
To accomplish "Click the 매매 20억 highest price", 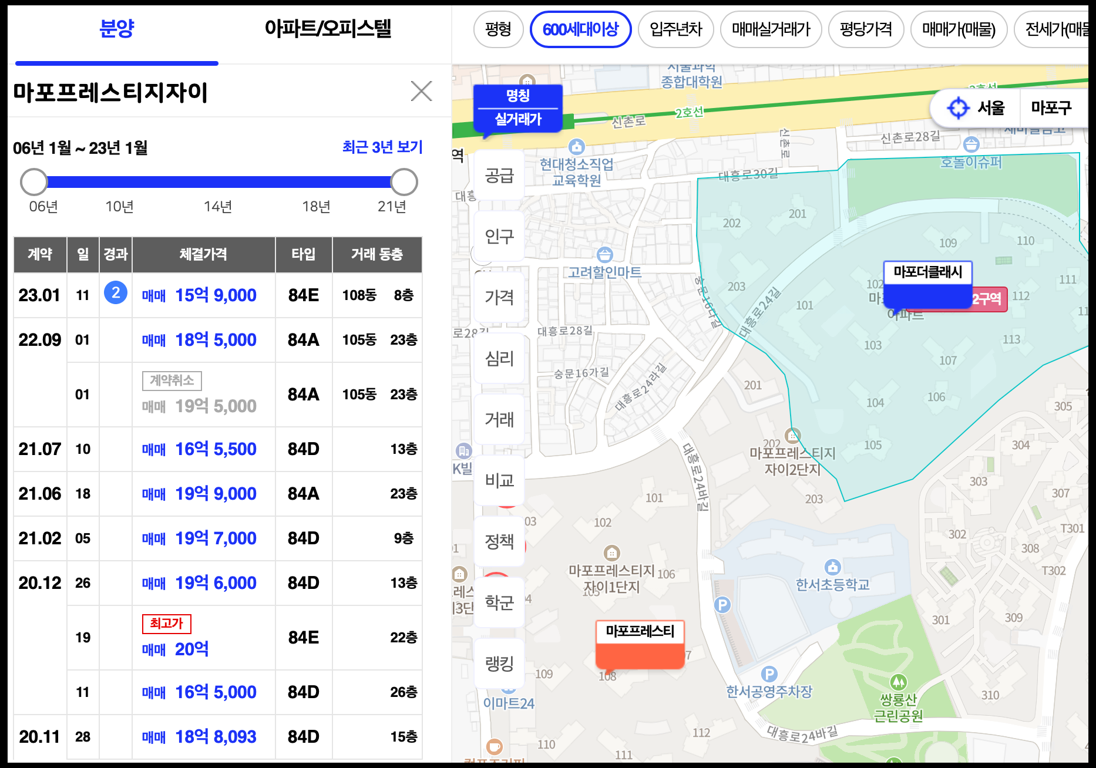I will click(x=176, y=649).
